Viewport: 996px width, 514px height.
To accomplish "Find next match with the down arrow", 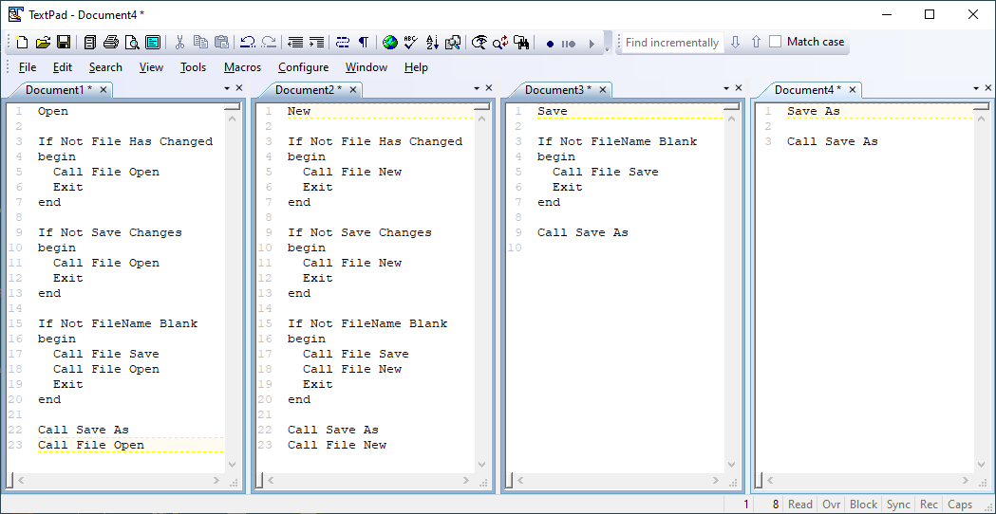I will coord(736,42).
